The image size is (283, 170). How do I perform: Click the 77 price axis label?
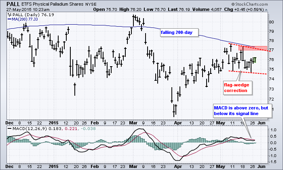pyautogui.click(x=271, y=50)
